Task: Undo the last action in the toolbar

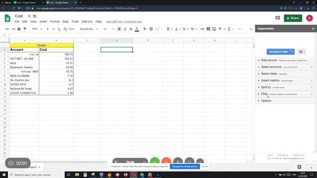Action: pyautogui.click(x=7, y=29)
